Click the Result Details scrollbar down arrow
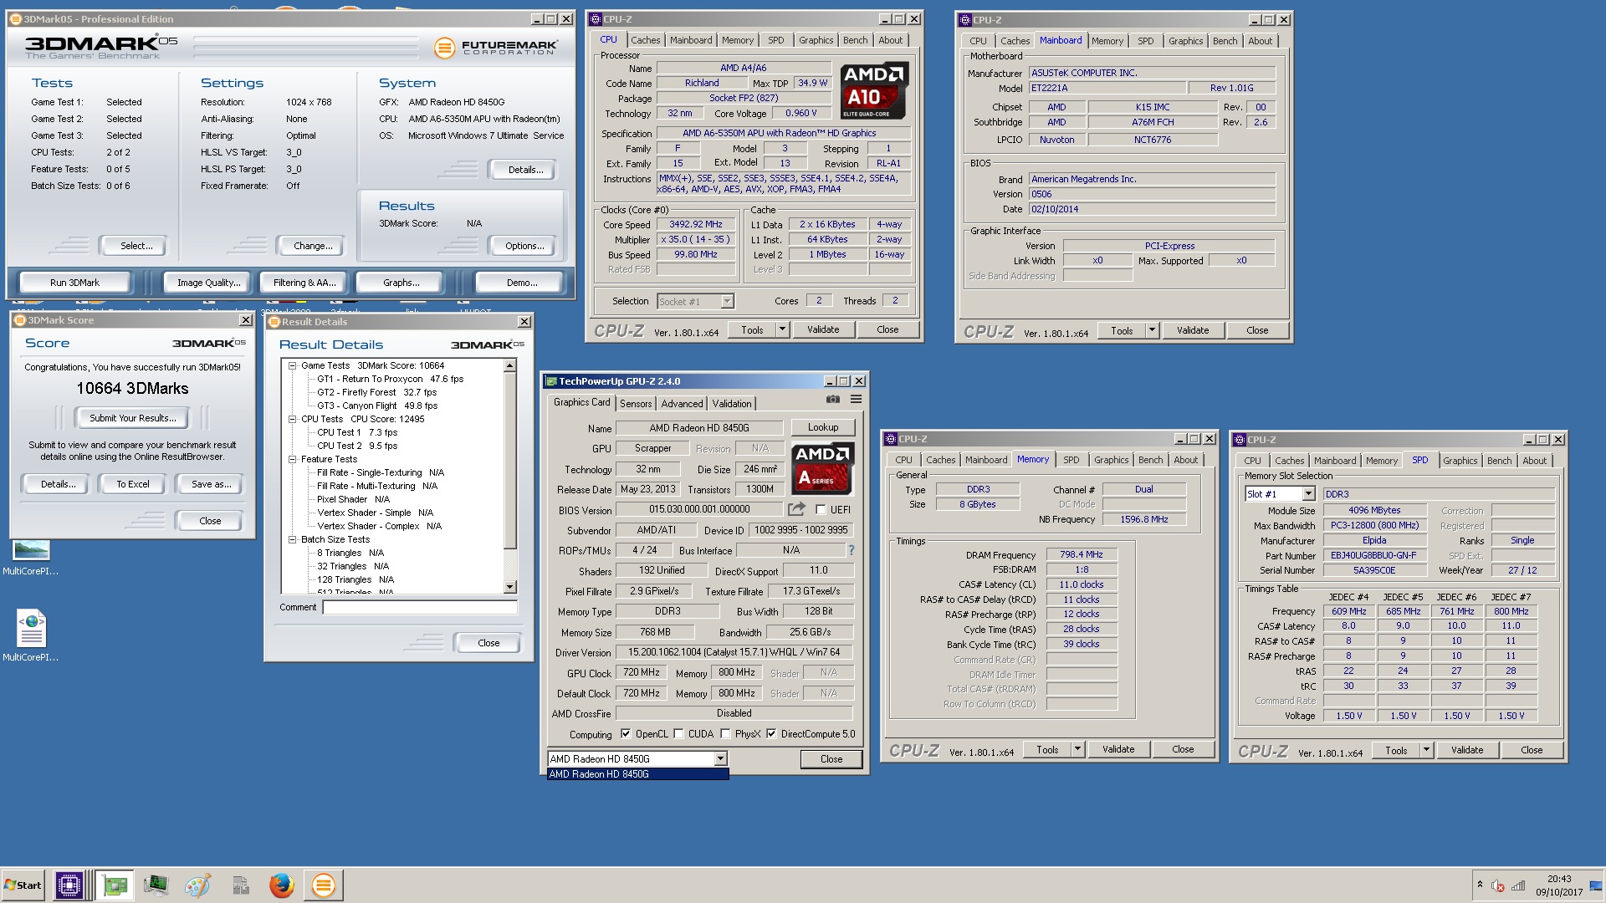 point(510,587)
